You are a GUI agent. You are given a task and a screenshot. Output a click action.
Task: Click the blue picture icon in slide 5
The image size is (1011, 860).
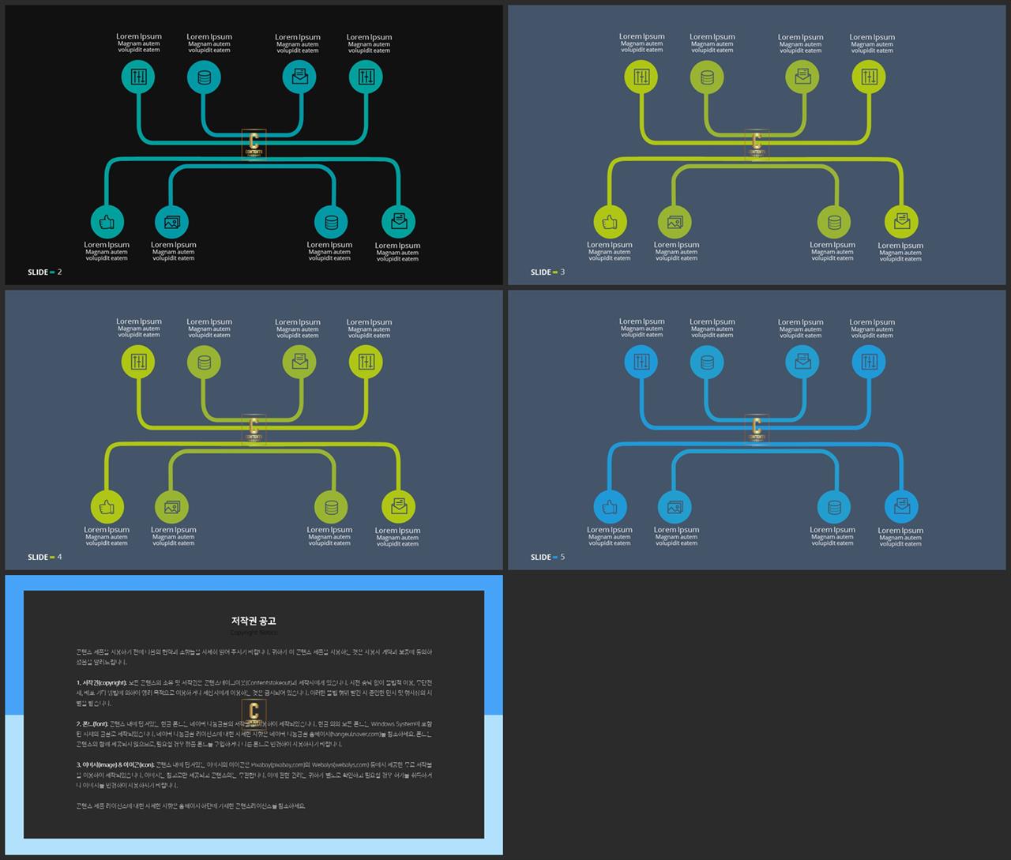pos(675,507)
